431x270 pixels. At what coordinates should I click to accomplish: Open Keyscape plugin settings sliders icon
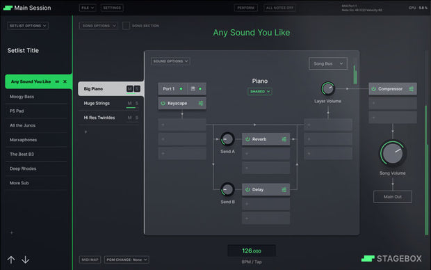tap(201, 103)
